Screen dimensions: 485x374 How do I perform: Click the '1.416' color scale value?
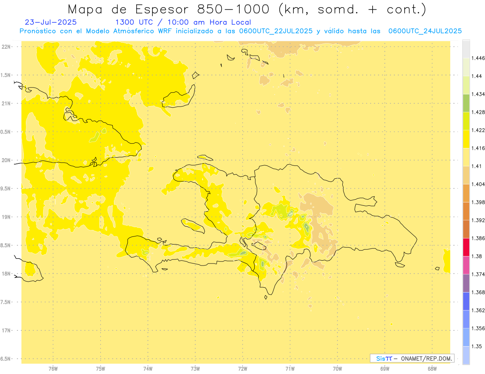(x=478, y=148)
